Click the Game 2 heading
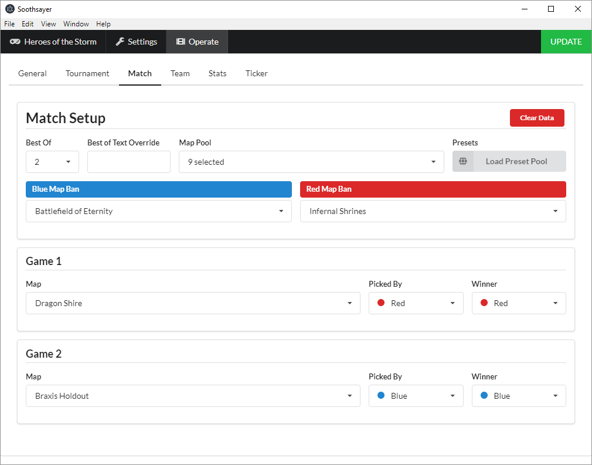Viewport: 592px width, 465px height. tap(43, 354)
